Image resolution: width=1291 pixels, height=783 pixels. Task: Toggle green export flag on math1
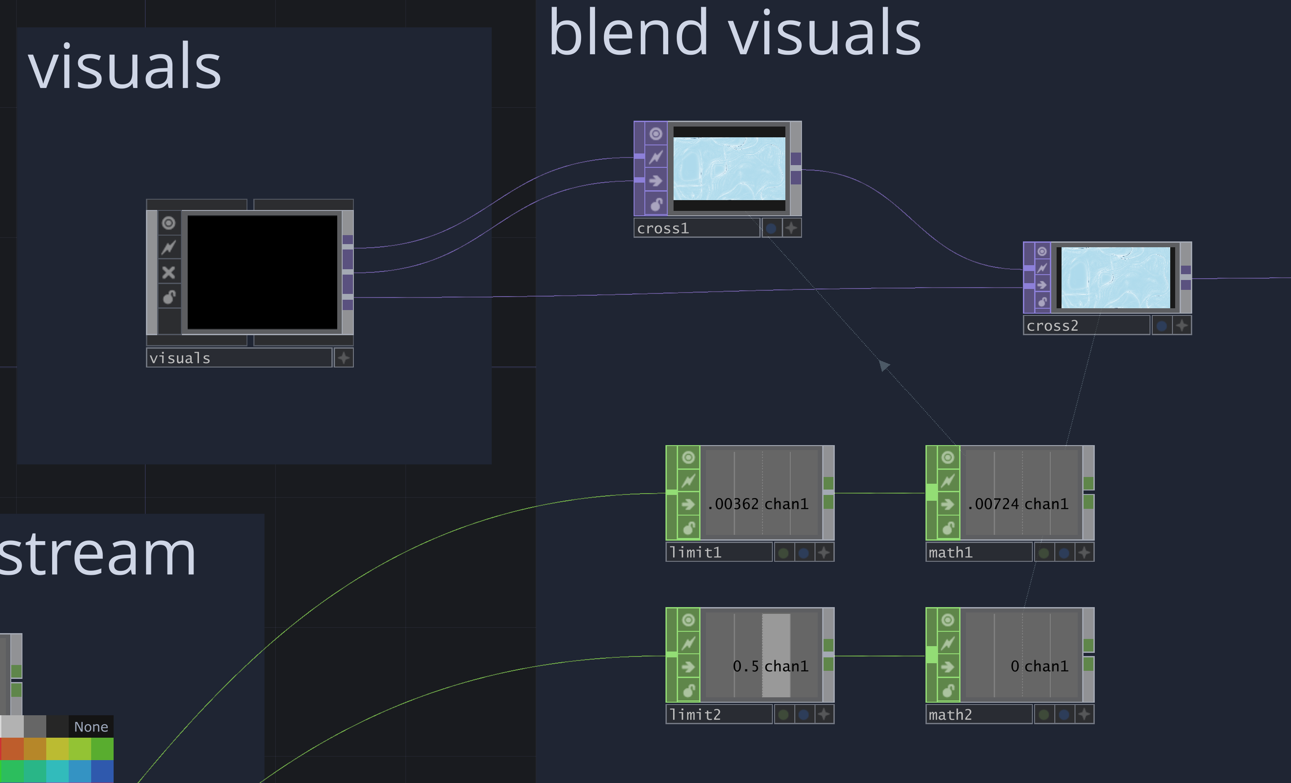[1043, 552]
